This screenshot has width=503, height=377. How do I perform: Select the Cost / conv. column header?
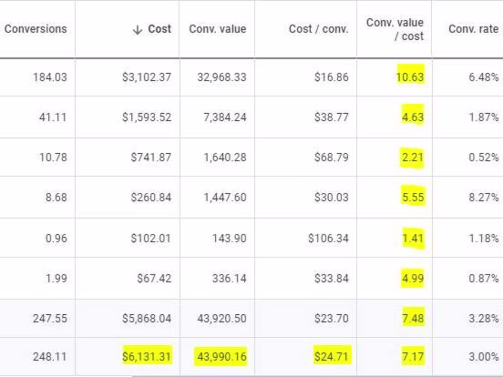(318, 29)
